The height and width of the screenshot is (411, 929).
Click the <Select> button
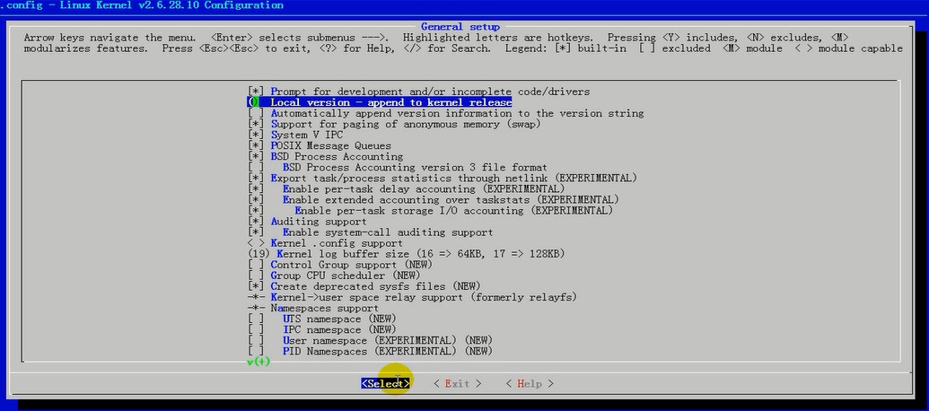click(x=386, y=384)
